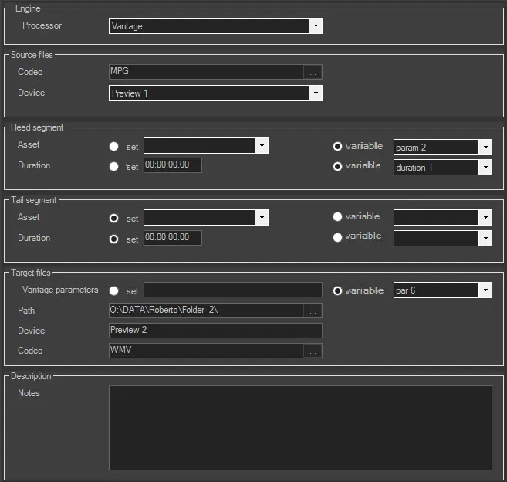507x482 pixels.
Task: Expand the duration 1 variable dropdown
Action: pos(485,167)
